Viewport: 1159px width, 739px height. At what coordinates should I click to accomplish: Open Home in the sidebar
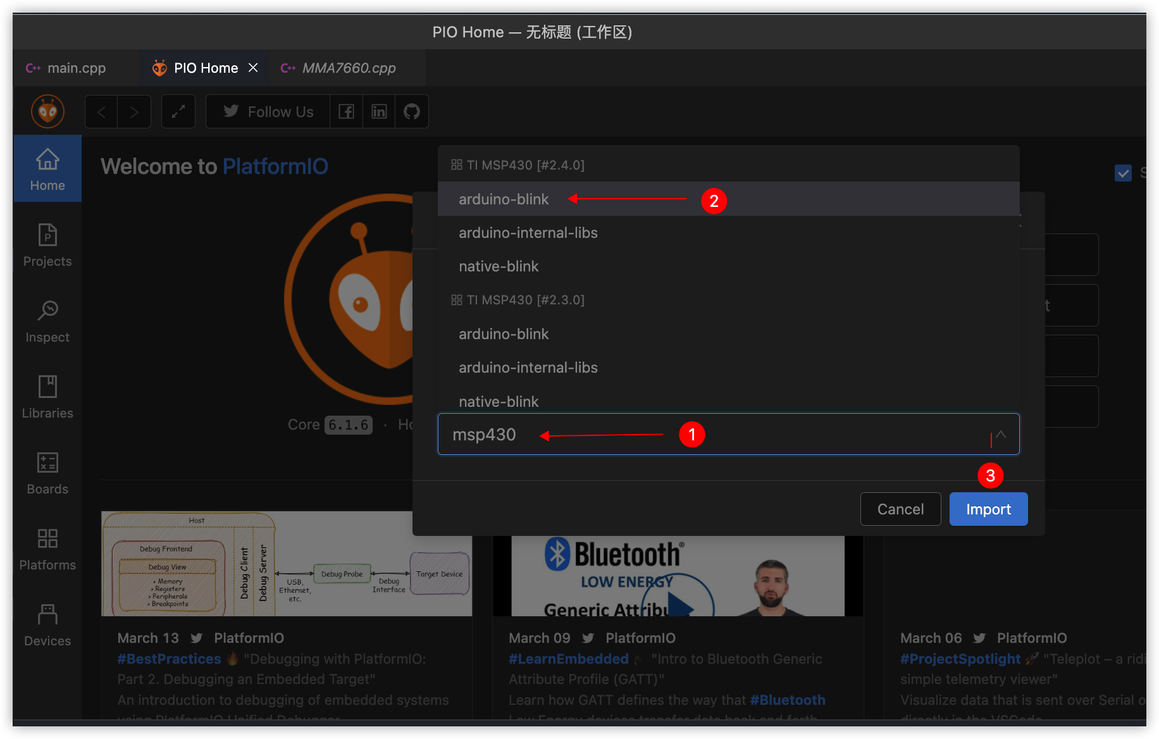coord(47,169)
